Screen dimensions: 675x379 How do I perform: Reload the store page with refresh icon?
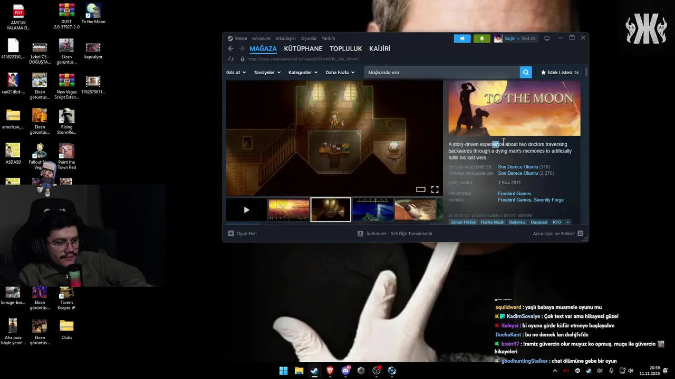click(230, 59)
